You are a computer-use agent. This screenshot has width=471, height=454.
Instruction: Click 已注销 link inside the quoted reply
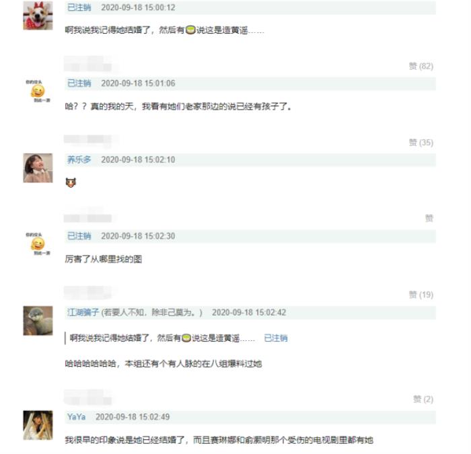point(275,338)
